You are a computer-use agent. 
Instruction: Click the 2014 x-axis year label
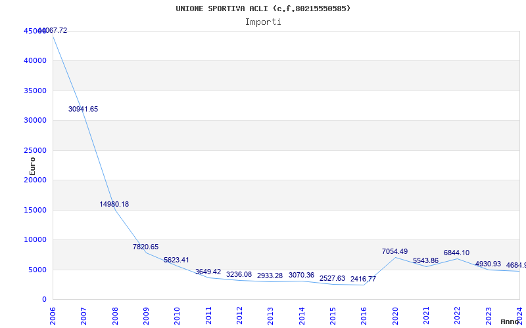pyautogui.click(x=302, y=316)
